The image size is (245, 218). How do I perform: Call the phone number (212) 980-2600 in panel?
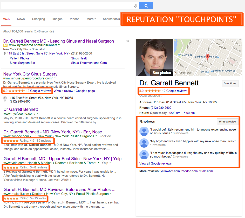tap(161, 108)
